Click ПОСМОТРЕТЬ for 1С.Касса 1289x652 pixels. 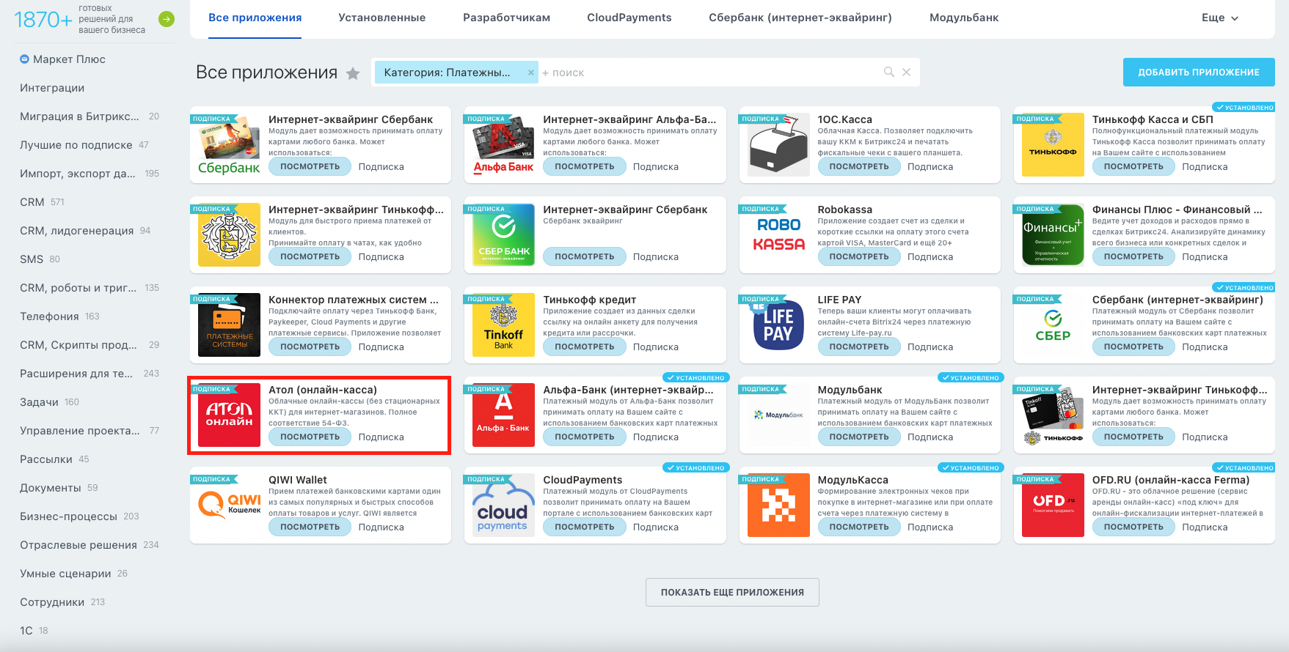pos(859,166)
